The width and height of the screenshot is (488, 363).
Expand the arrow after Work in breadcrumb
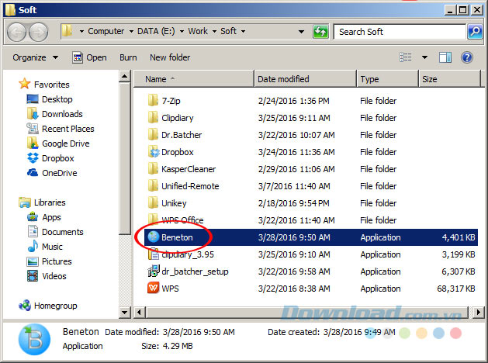(214, 32)
